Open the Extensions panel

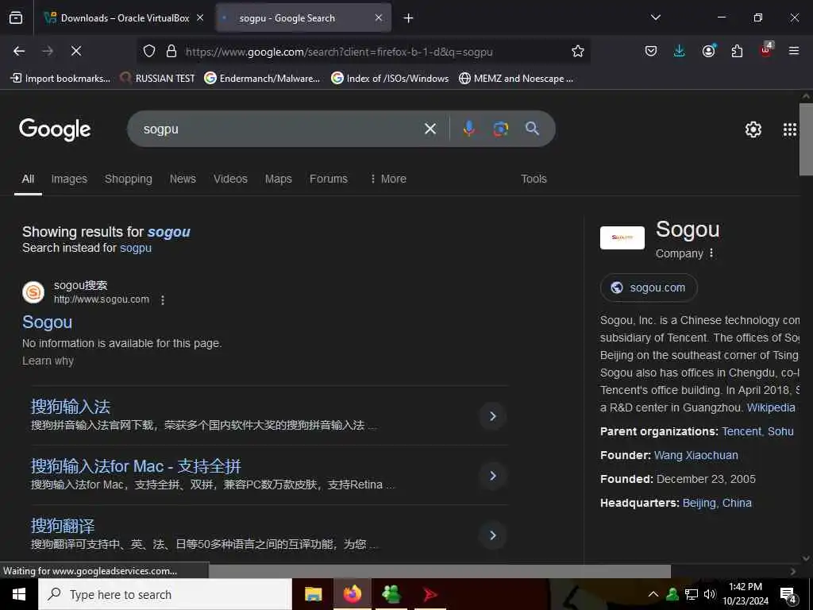(737, 51)
